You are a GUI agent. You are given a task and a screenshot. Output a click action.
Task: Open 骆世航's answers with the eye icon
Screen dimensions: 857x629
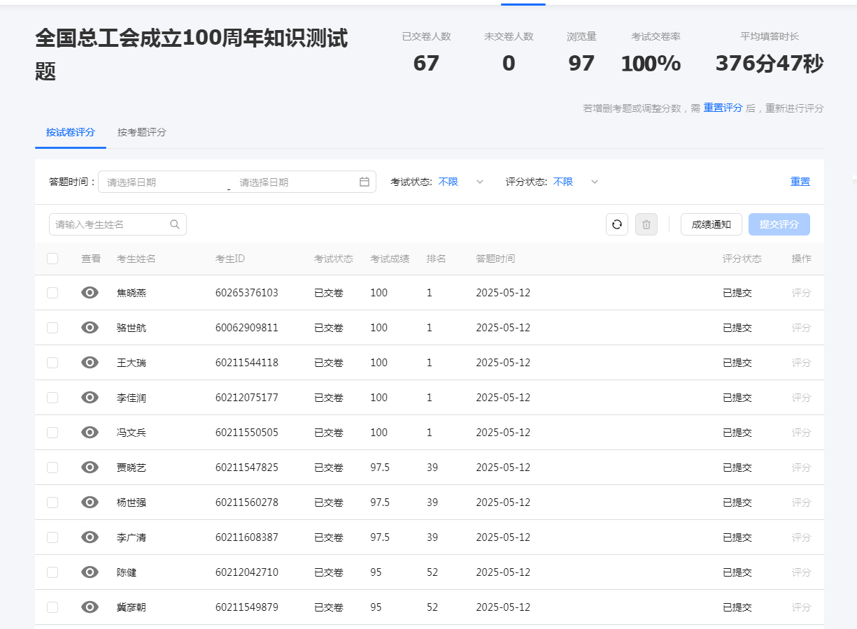coord(90,327)
